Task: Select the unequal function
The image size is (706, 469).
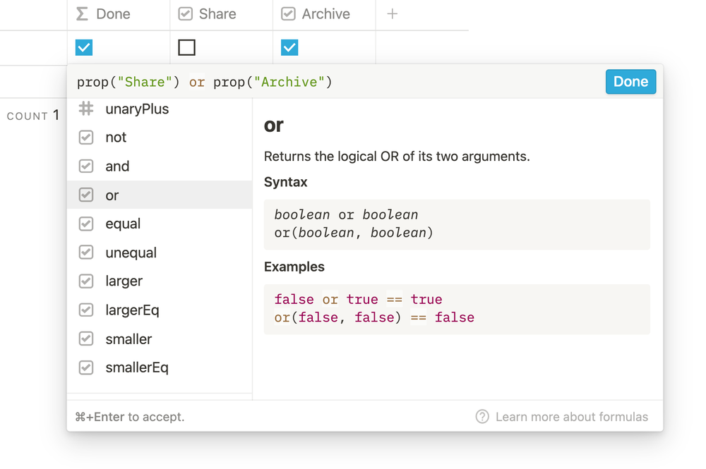Action: click(x=160, y=252)
